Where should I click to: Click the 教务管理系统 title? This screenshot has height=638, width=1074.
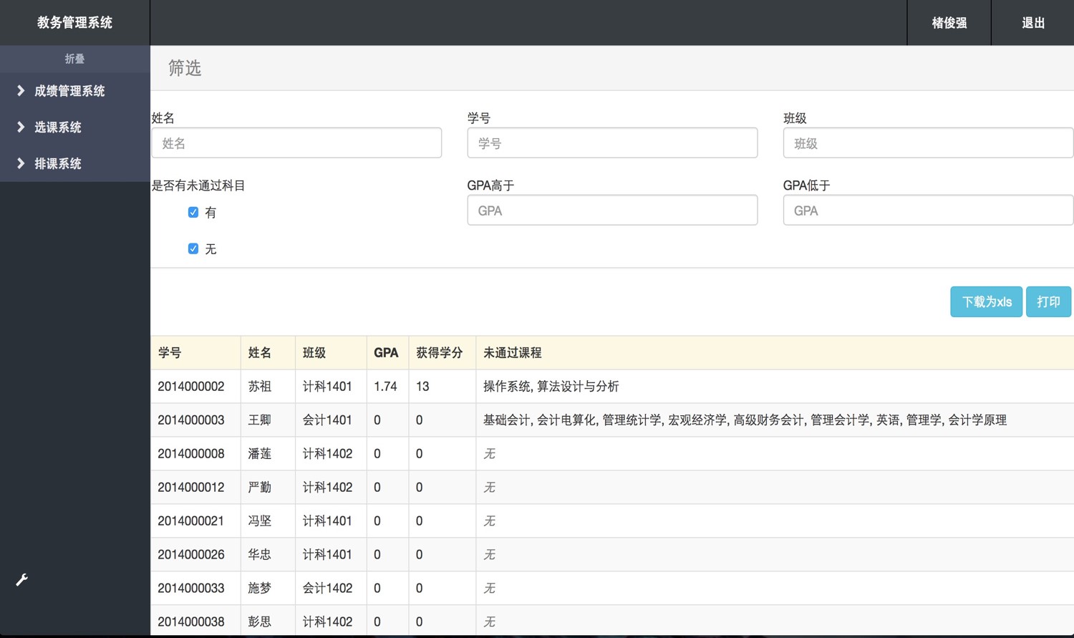pos(74,22)
